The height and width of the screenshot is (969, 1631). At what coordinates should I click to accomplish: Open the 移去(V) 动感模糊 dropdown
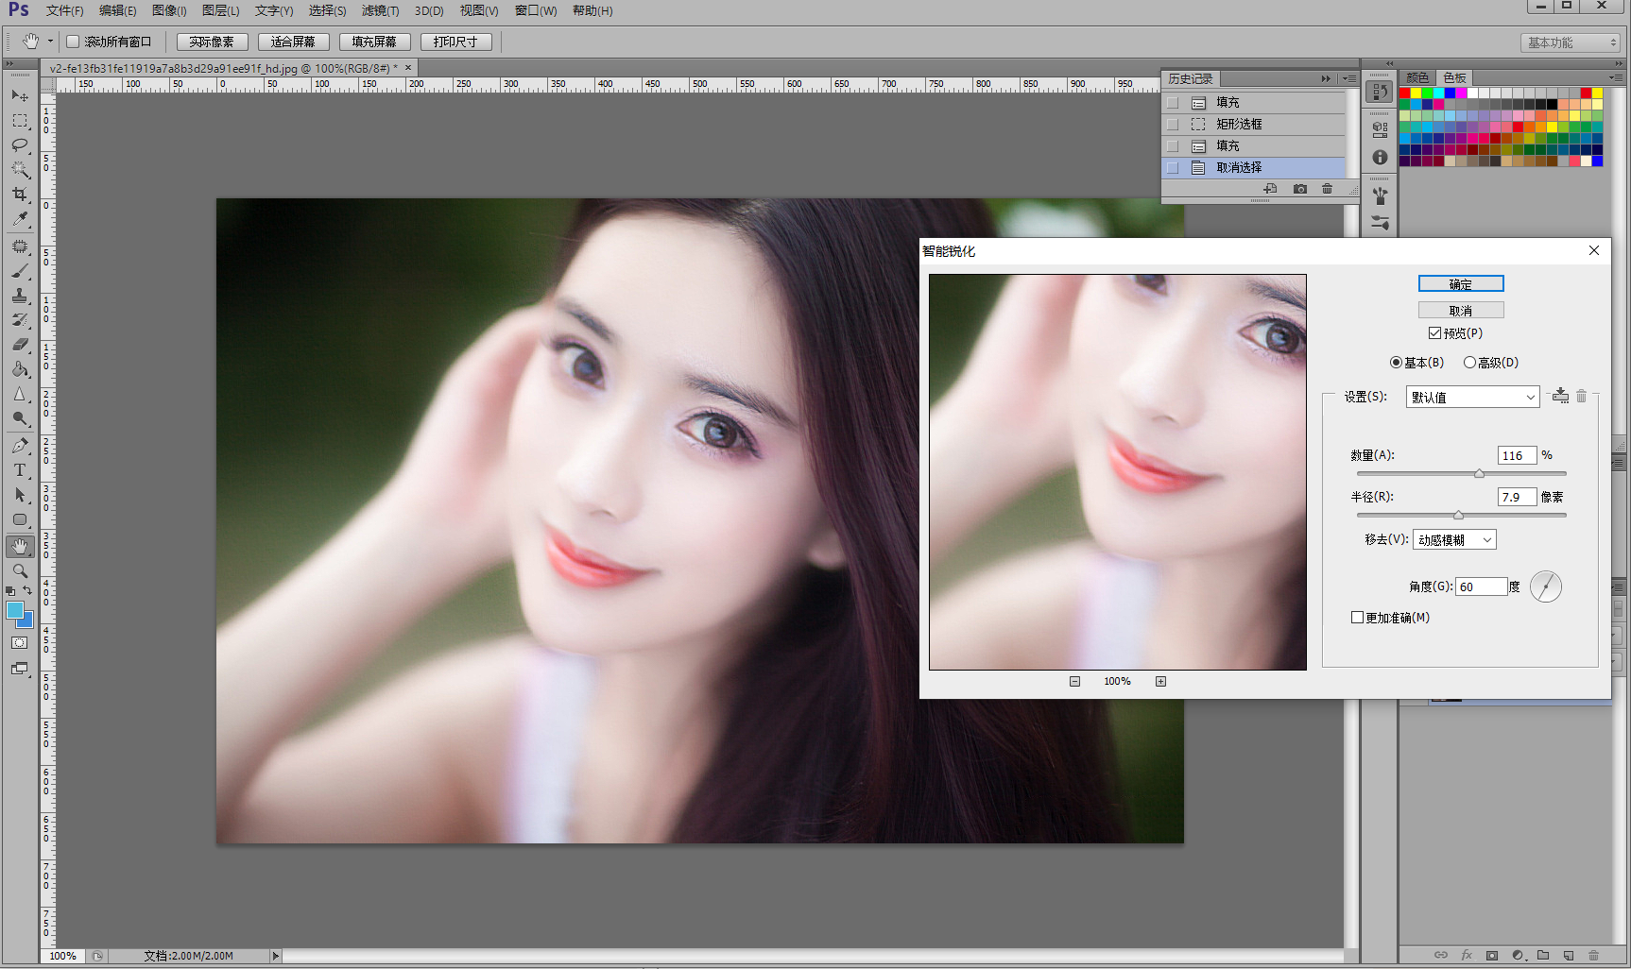pos(1454,540)
